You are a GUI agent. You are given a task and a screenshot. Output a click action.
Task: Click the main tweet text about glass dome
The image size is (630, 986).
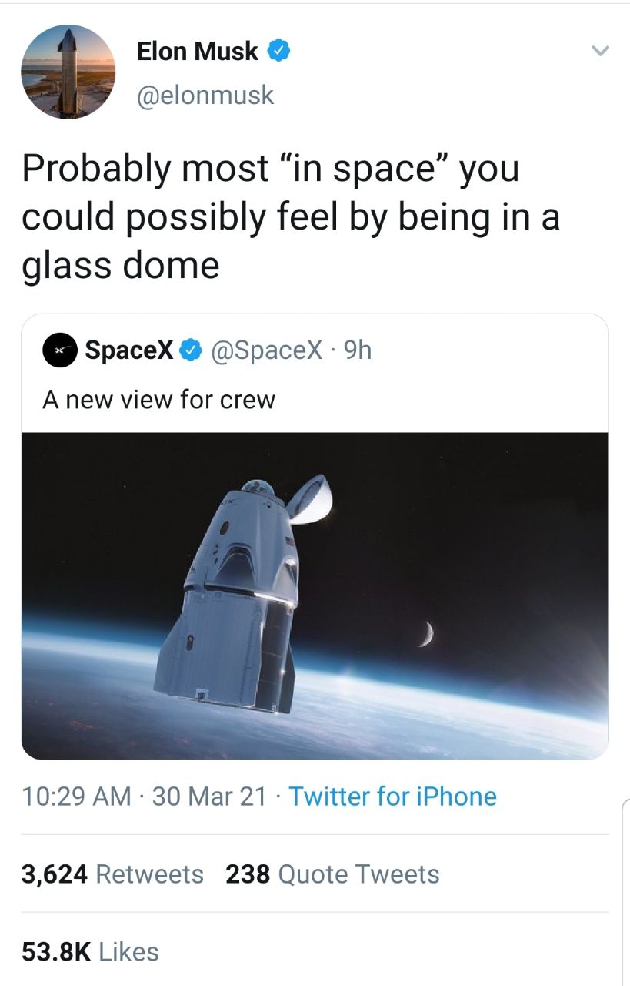(289, 216)
